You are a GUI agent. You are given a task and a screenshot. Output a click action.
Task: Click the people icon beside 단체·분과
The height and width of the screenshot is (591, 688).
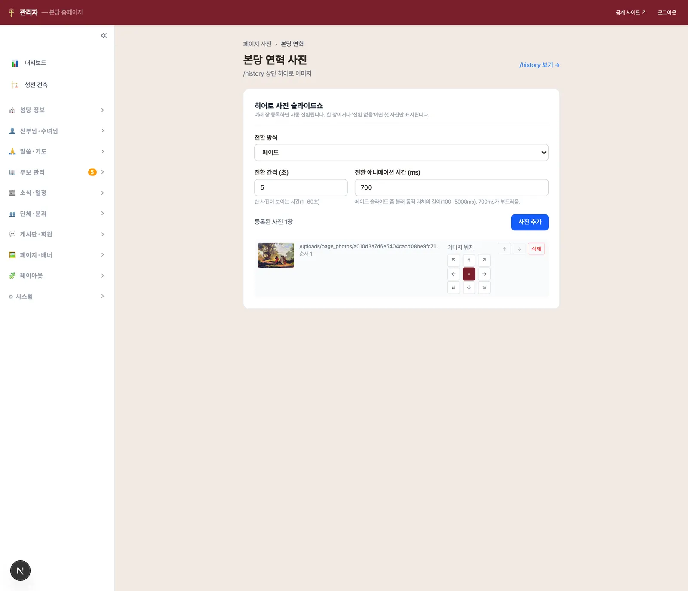tap(12, 214)
